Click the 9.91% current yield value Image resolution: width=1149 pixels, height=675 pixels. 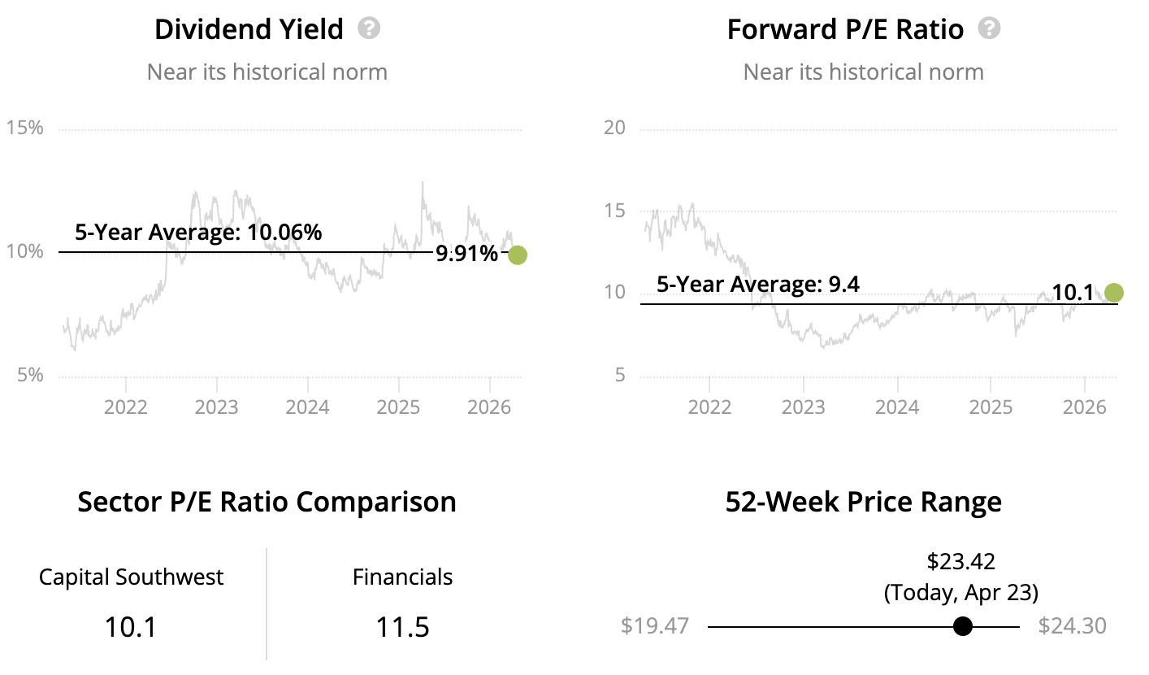pos(466,255)
